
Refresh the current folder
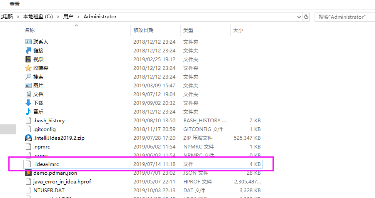(306, 17)
